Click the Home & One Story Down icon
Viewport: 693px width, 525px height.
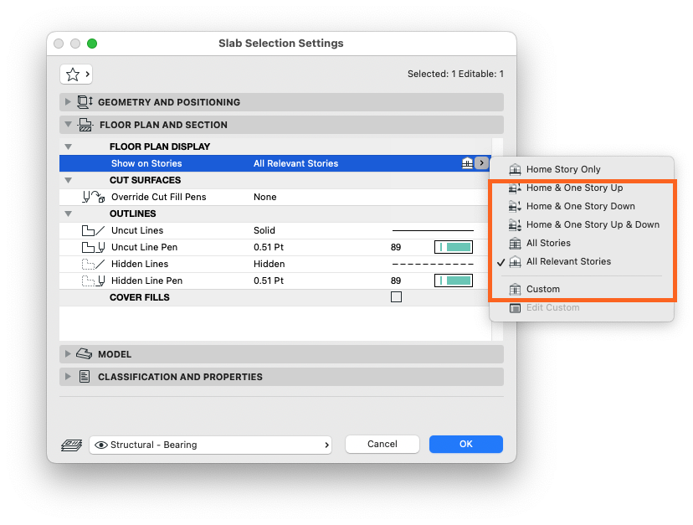tap(515, 207)
